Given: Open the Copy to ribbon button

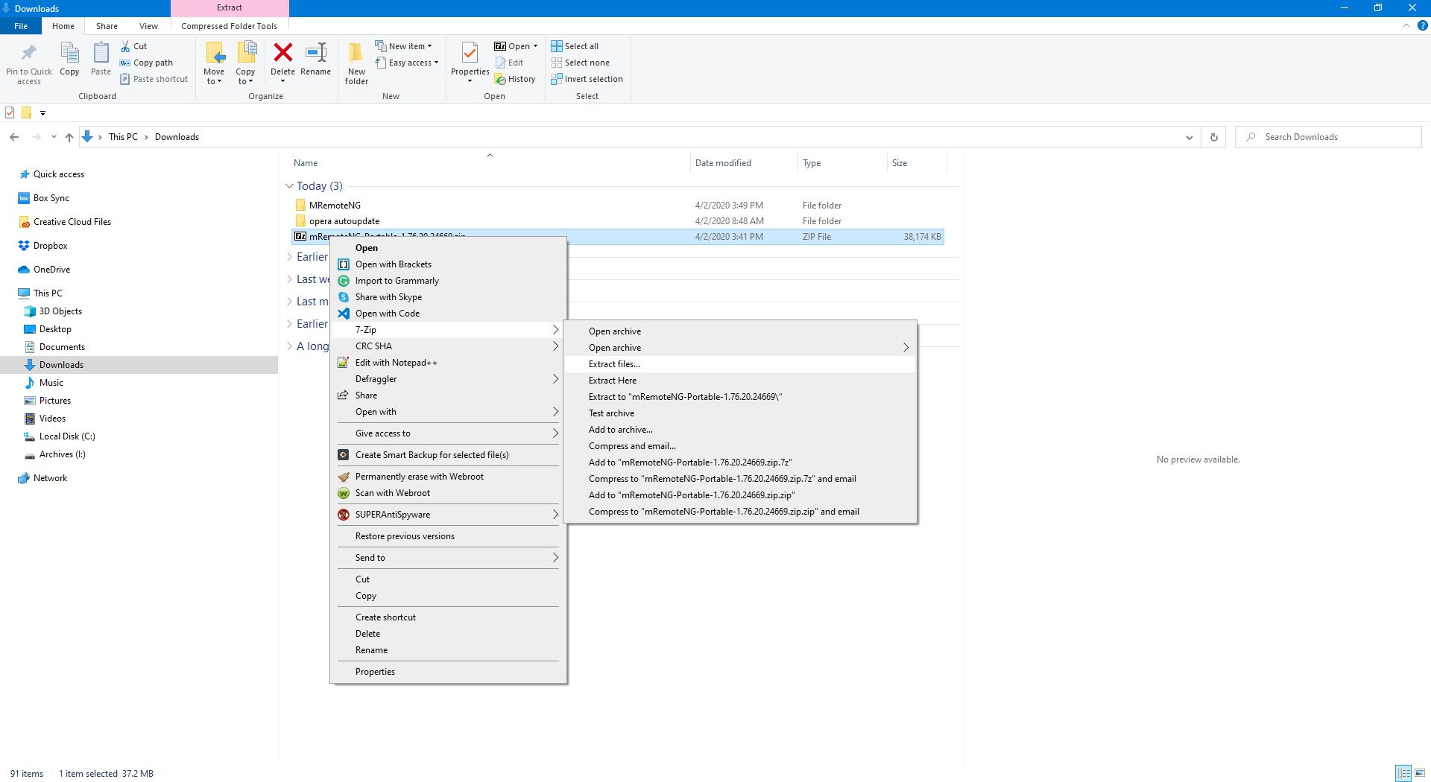Looking at the screenshot, I should click(245, 63).
